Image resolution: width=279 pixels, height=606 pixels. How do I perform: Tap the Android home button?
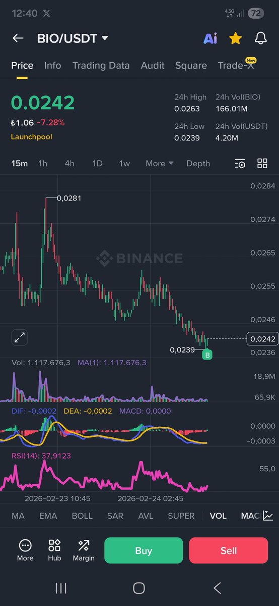[139, 588]
